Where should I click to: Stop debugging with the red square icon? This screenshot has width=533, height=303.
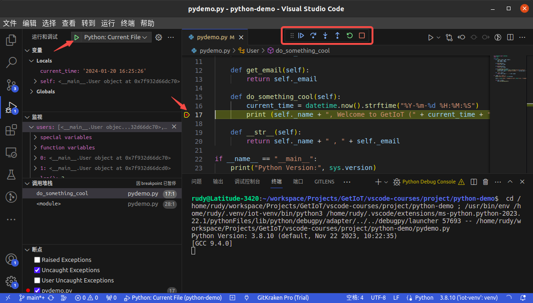(x=361, y=36)
